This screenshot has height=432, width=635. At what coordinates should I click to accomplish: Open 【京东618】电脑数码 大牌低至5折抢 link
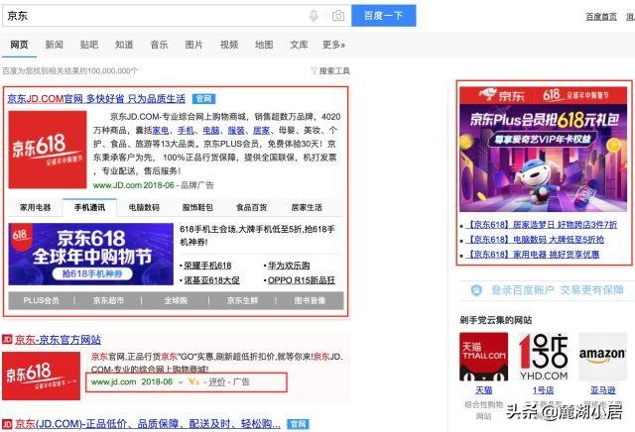(534, 240)
